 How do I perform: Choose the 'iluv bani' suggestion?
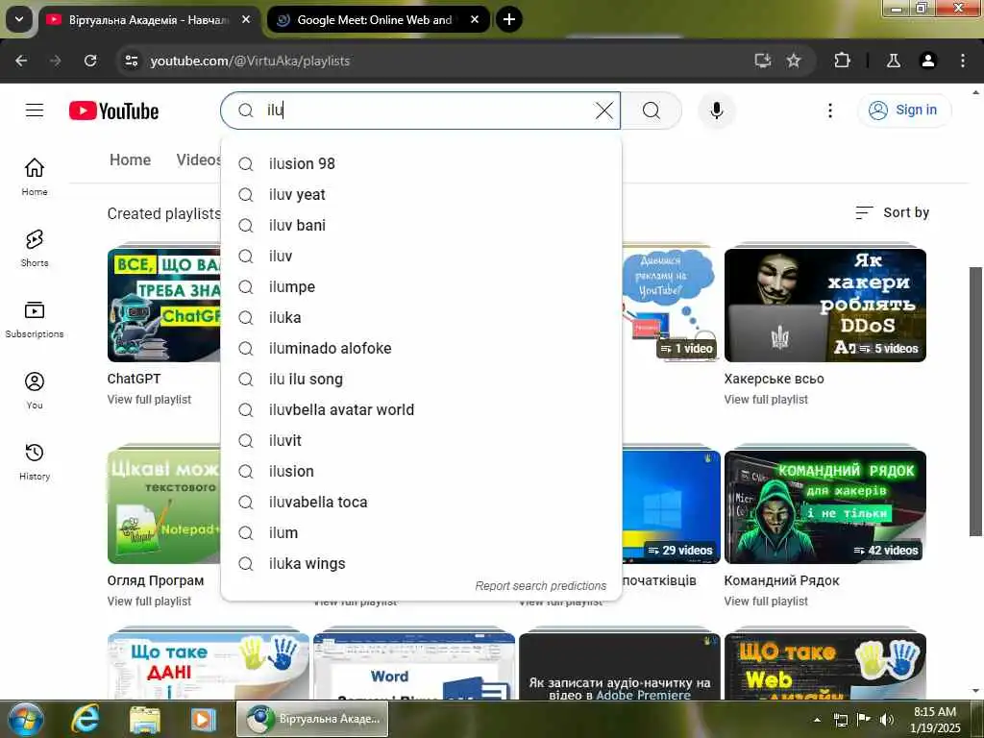tap(421, 225)
